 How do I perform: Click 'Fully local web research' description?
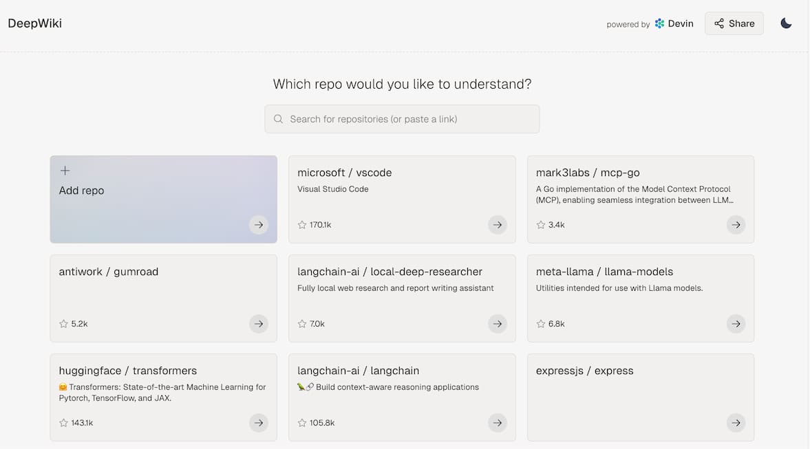(396, 289)
